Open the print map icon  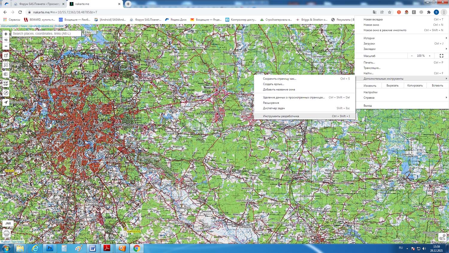coord(6,233)
